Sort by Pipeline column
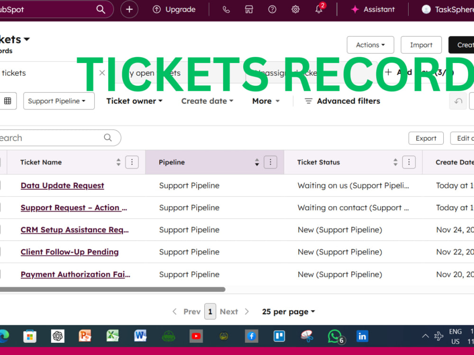Screen dimensions: 474x355 tap(257, 162)
